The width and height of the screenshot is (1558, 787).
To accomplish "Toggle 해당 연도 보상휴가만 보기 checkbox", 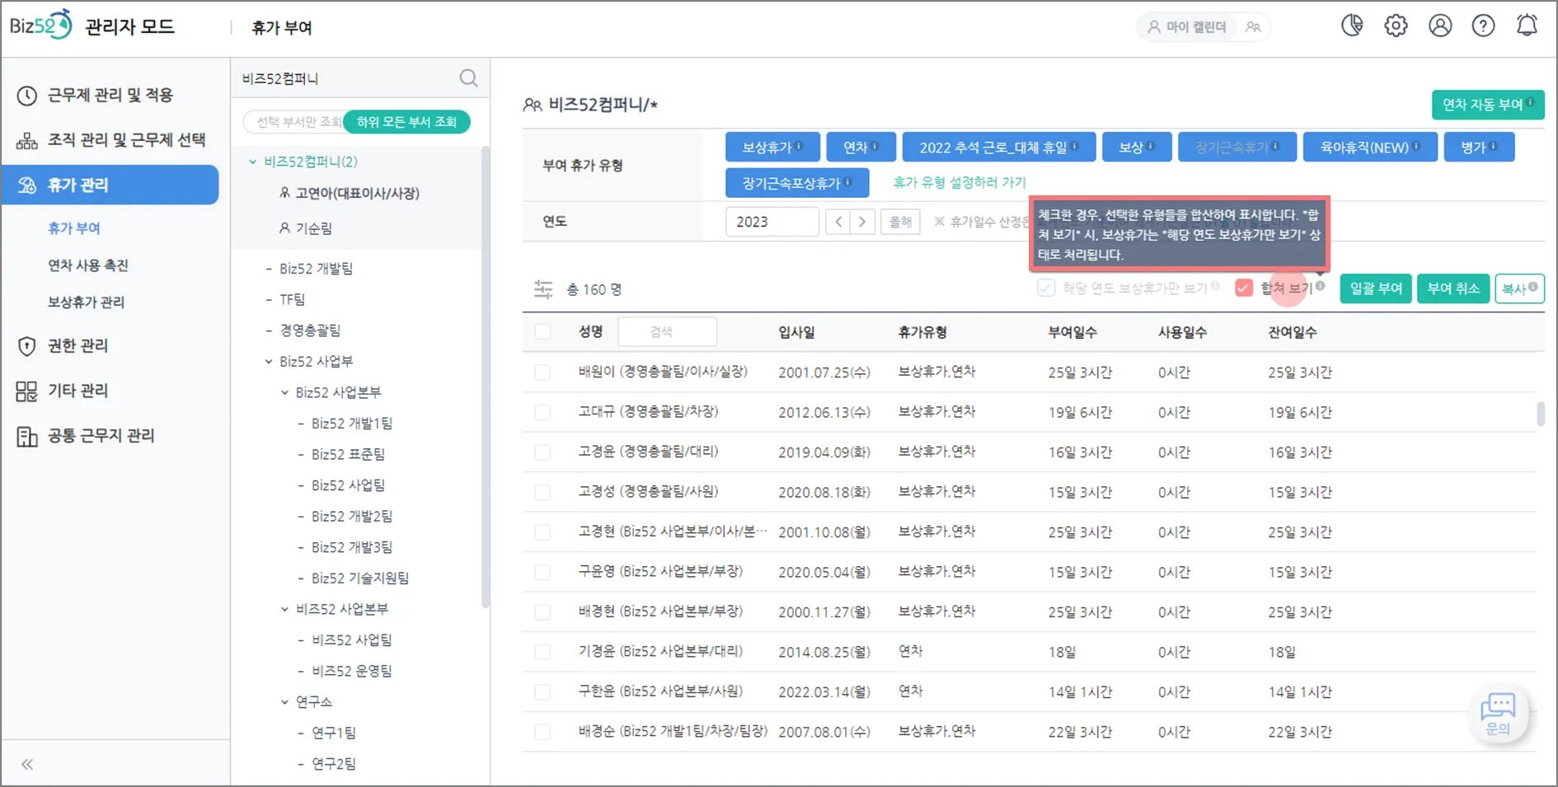I will point(1046,288).
